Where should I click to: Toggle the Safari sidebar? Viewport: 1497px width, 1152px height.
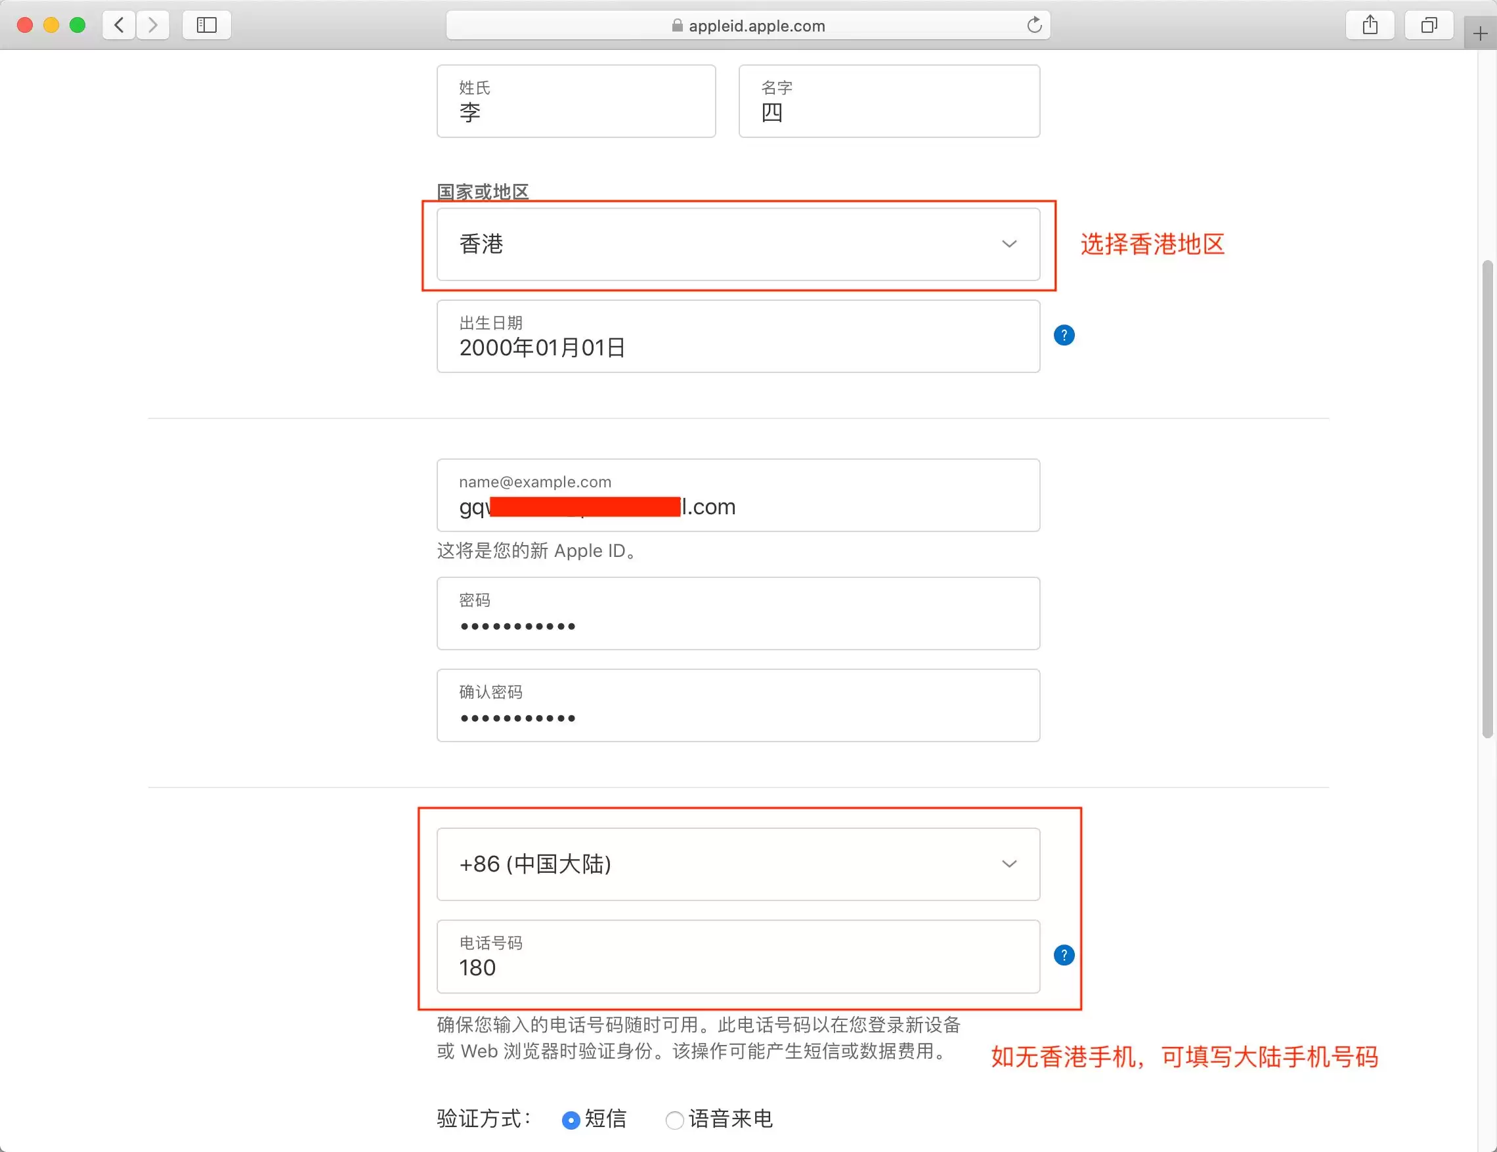[x=206, y=25]
